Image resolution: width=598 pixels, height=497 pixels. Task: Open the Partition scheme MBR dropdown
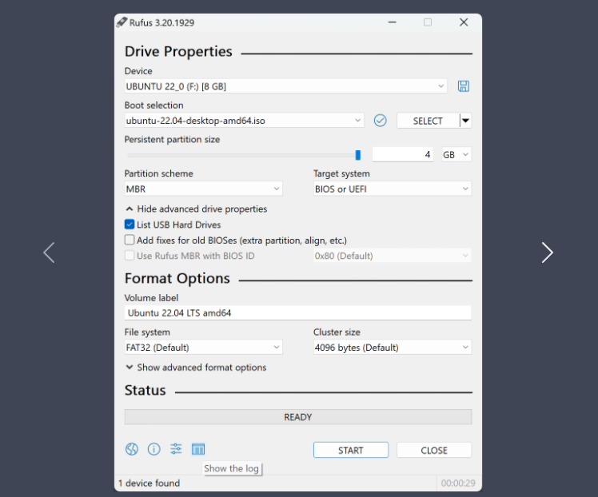point(203,189)
